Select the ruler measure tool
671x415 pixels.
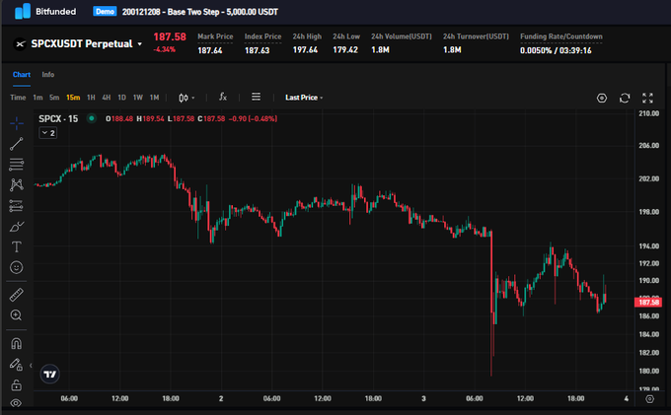tap(16, 295)
